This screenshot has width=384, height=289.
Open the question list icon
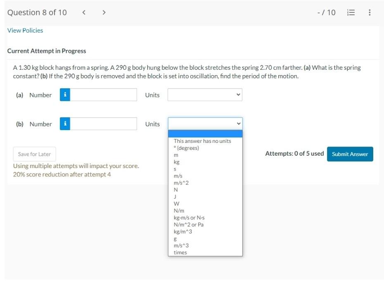pyautogui.click(x=351, y=12)
